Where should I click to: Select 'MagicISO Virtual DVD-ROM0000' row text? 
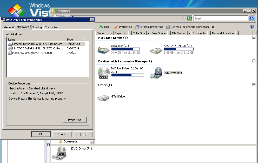point(32,53)
